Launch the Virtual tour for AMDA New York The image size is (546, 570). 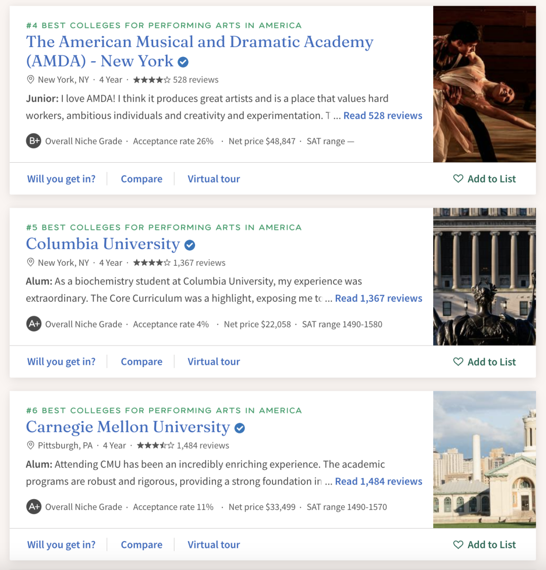click(x=213, y=179)
